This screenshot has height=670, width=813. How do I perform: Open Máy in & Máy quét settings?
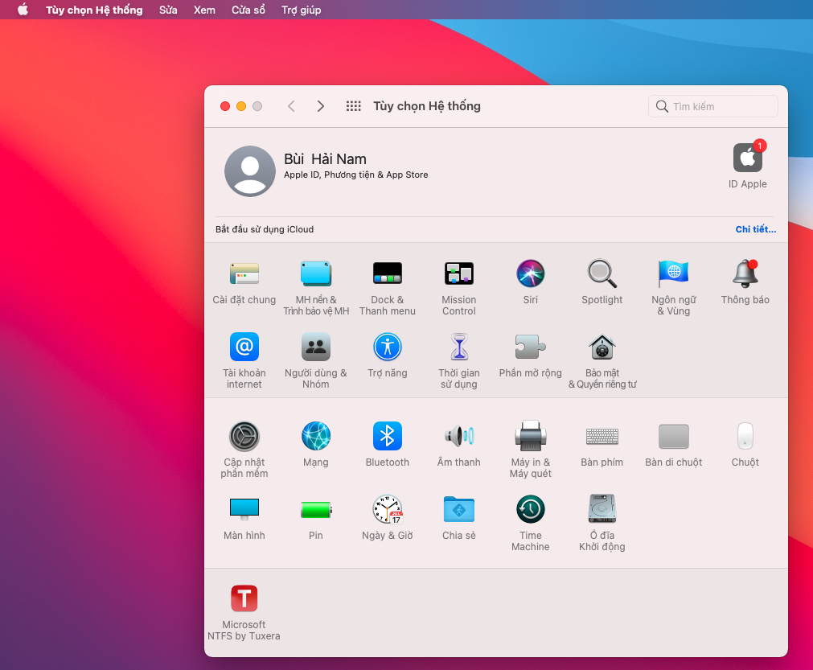pos(531,436)
